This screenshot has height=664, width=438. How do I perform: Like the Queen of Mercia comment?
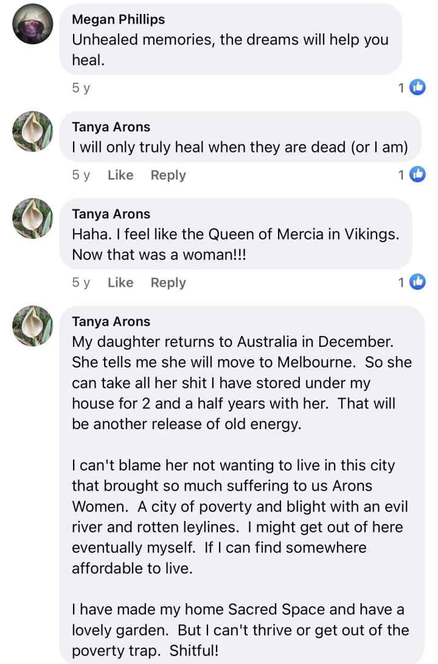(120, 282)
